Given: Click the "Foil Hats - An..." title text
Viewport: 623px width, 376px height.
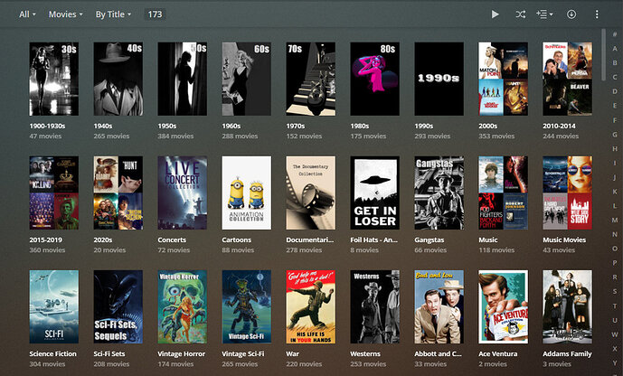Looking at the screenshot, I should [x=373, y=240].
